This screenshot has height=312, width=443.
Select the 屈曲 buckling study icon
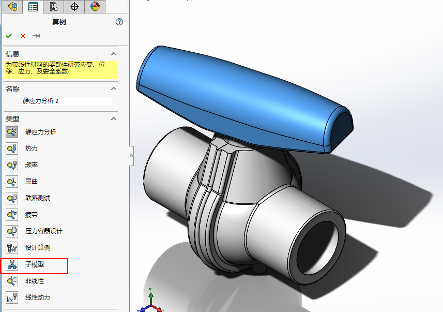pyautogui.click(x=12, y=181)
